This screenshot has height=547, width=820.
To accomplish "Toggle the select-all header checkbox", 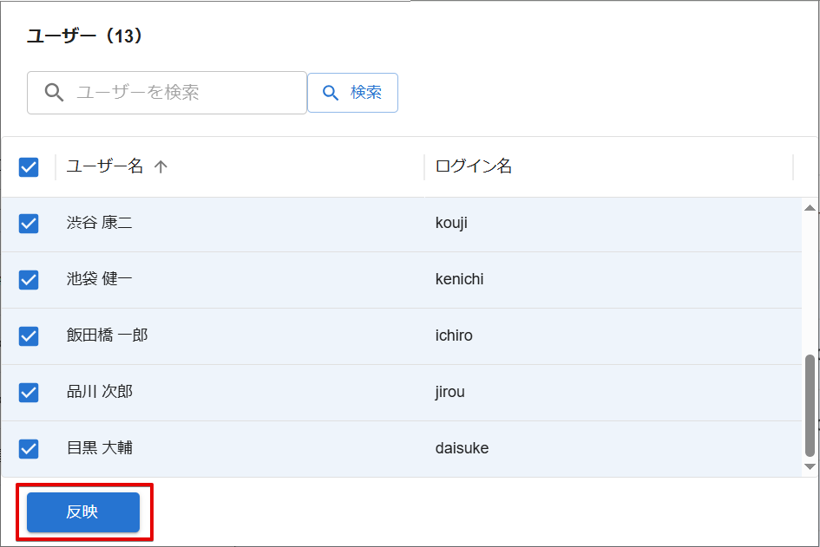I will pyautogui.click(x=29, y=167).
